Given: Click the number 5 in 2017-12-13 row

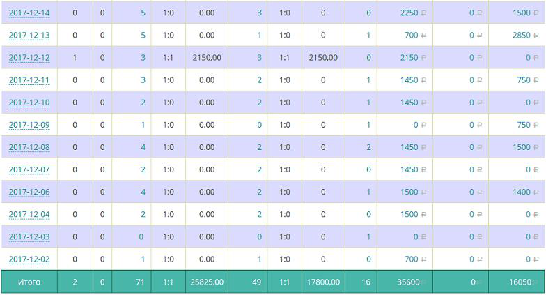Looking at the screenshot, I should tap(143, 36).
